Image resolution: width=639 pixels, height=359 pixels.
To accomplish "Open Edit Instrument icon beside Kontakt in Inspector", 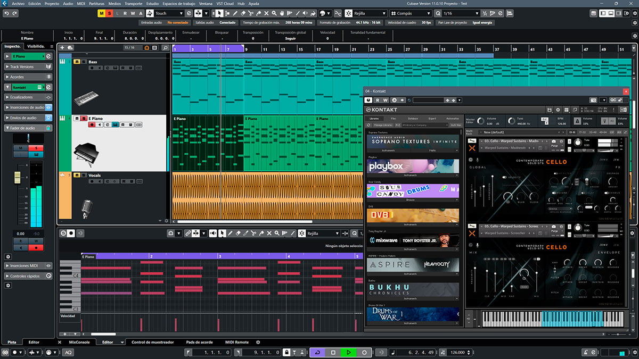I will pyautogui.click(x=48, y=87).
